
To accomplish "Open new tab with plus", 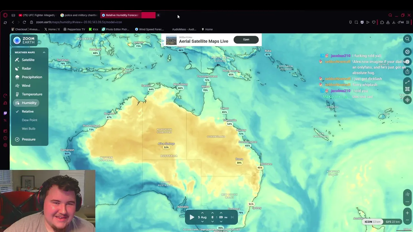I will click(158, 15).
